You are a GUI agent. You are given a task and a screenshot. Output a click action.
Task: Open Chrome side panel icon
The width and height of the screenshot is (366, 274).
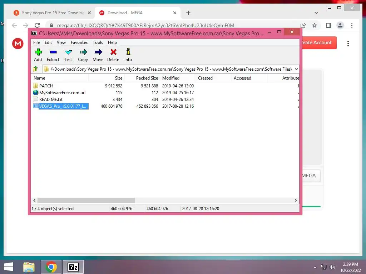pos(329,25)
